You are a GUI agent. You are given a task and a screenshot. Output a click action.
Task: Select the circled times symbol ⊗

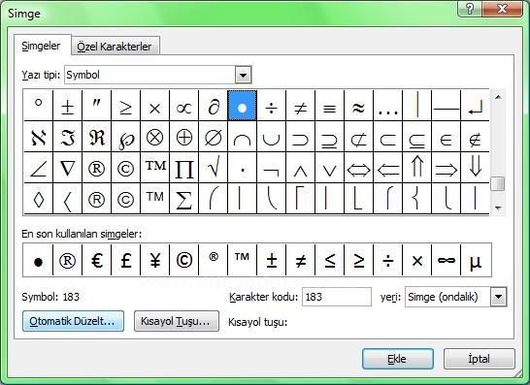click(154, 137)
